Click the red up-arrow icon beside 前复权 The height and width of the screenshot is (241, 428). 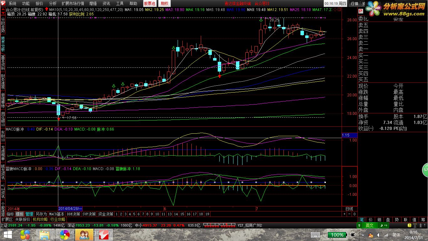[47, 9]
